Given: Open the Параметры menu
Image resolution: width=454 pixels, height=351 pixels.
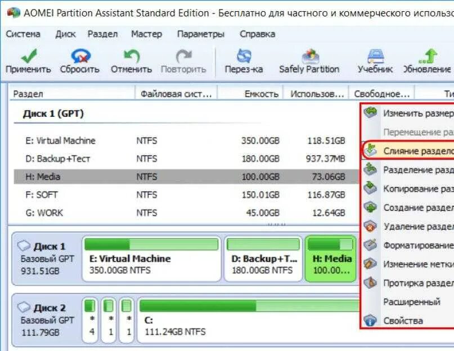Looking at the screenshot, I should (x=201, y=34).
